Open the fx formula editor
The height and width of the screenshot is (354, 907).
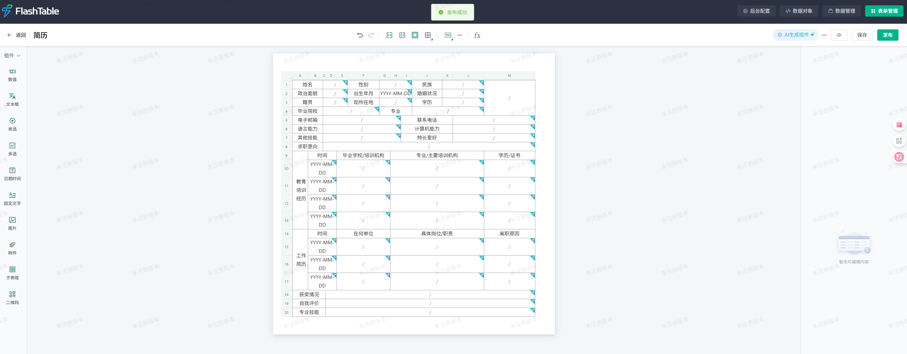[x=477, y=35]
